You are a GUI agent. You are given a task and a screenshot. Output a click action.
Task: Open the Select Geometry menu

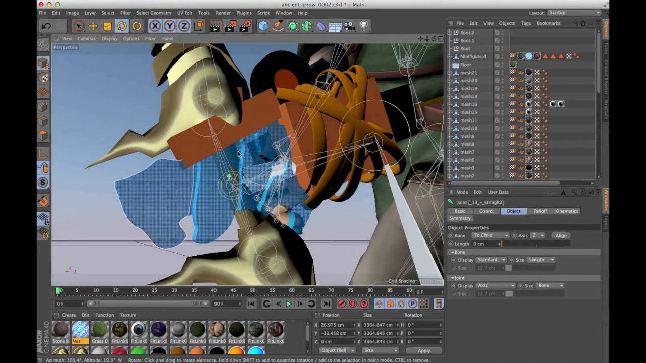(154, 13)
